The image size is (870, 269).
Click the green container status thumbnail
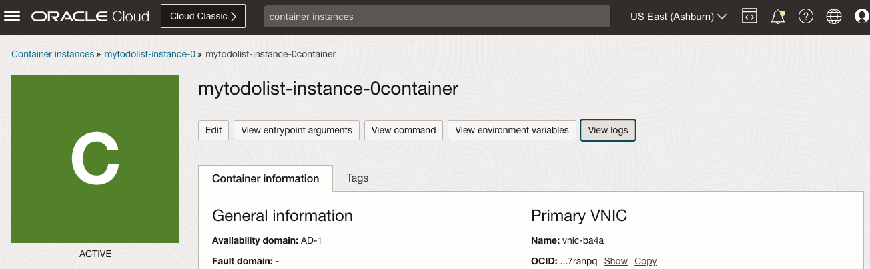pos(95,159)
